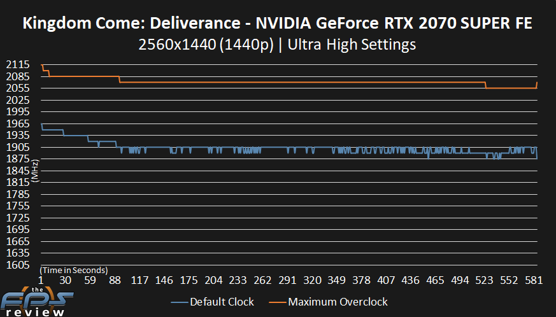
Task: Click the y-axis value 1995
Action: 18,111
